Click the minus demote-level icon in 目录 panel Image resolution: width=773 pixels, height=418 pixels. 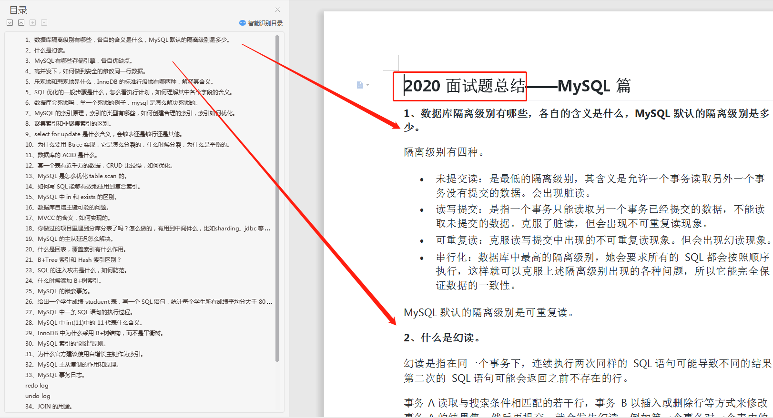[x=44, y=23]
